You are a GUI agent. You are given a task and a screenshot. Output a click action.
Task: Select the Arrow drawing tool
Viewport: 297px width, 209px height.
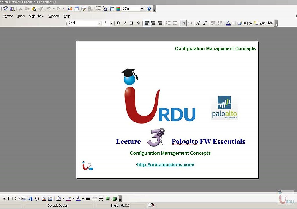[4, 199]
